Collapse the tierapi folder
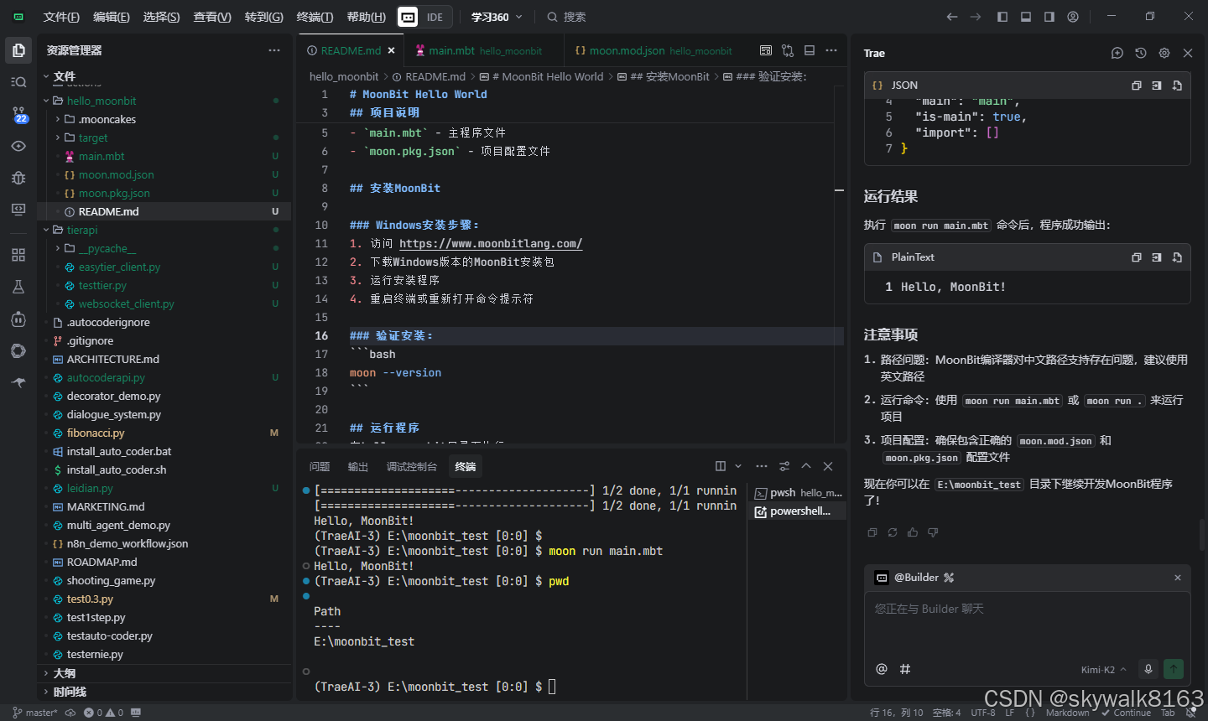The height and width of the screenshot is (721, 1208). pos(47,230)
